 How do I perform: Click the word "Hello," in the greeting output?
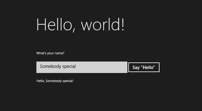tap(40, 81)
